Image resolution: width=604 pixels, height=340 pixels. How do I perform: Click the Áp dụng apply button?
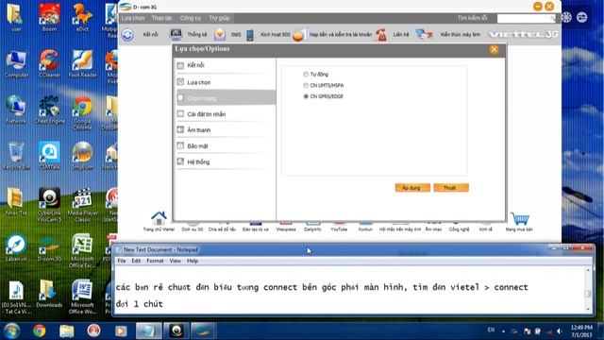[x=412, y=188]
